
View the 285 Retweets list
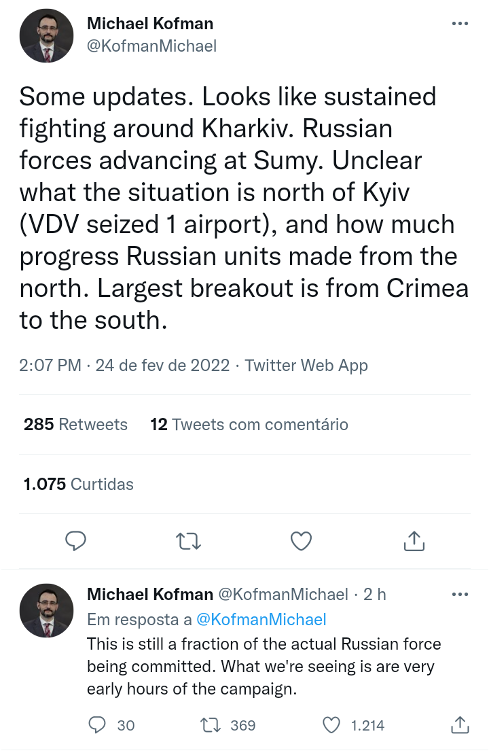(x=75, y=425)
